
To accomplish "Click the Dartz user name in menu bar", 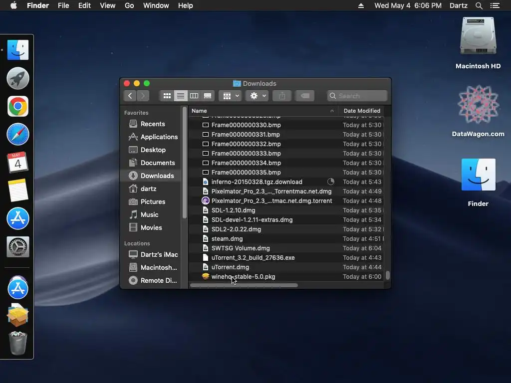I will point(458,5).
